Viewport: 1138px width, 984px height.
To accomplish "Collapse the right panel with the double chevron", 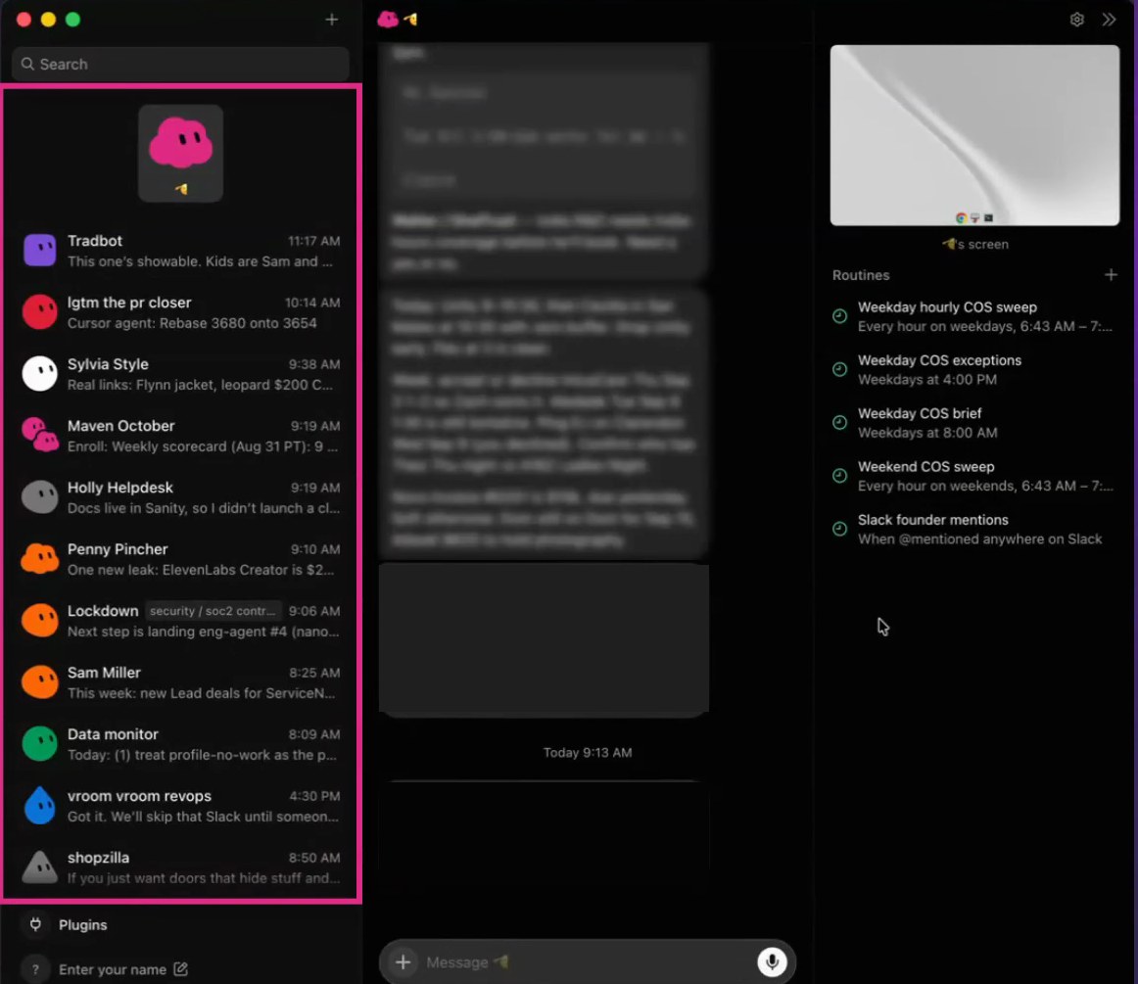I will coord(1109,20).
